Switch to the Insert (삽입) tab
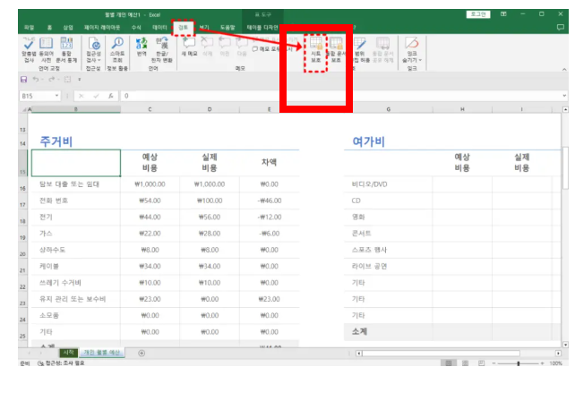 (68, 28)
